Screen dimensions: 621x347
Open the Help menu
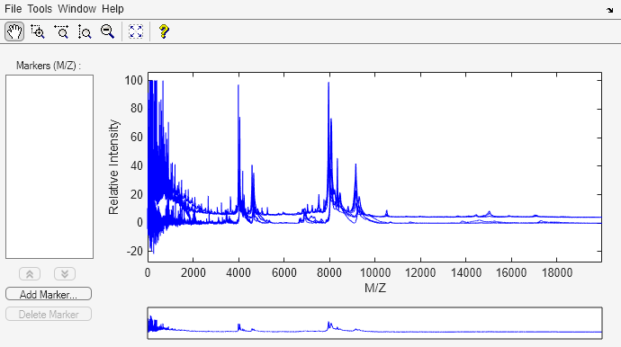pyautogui.click(x=112, y=9)
